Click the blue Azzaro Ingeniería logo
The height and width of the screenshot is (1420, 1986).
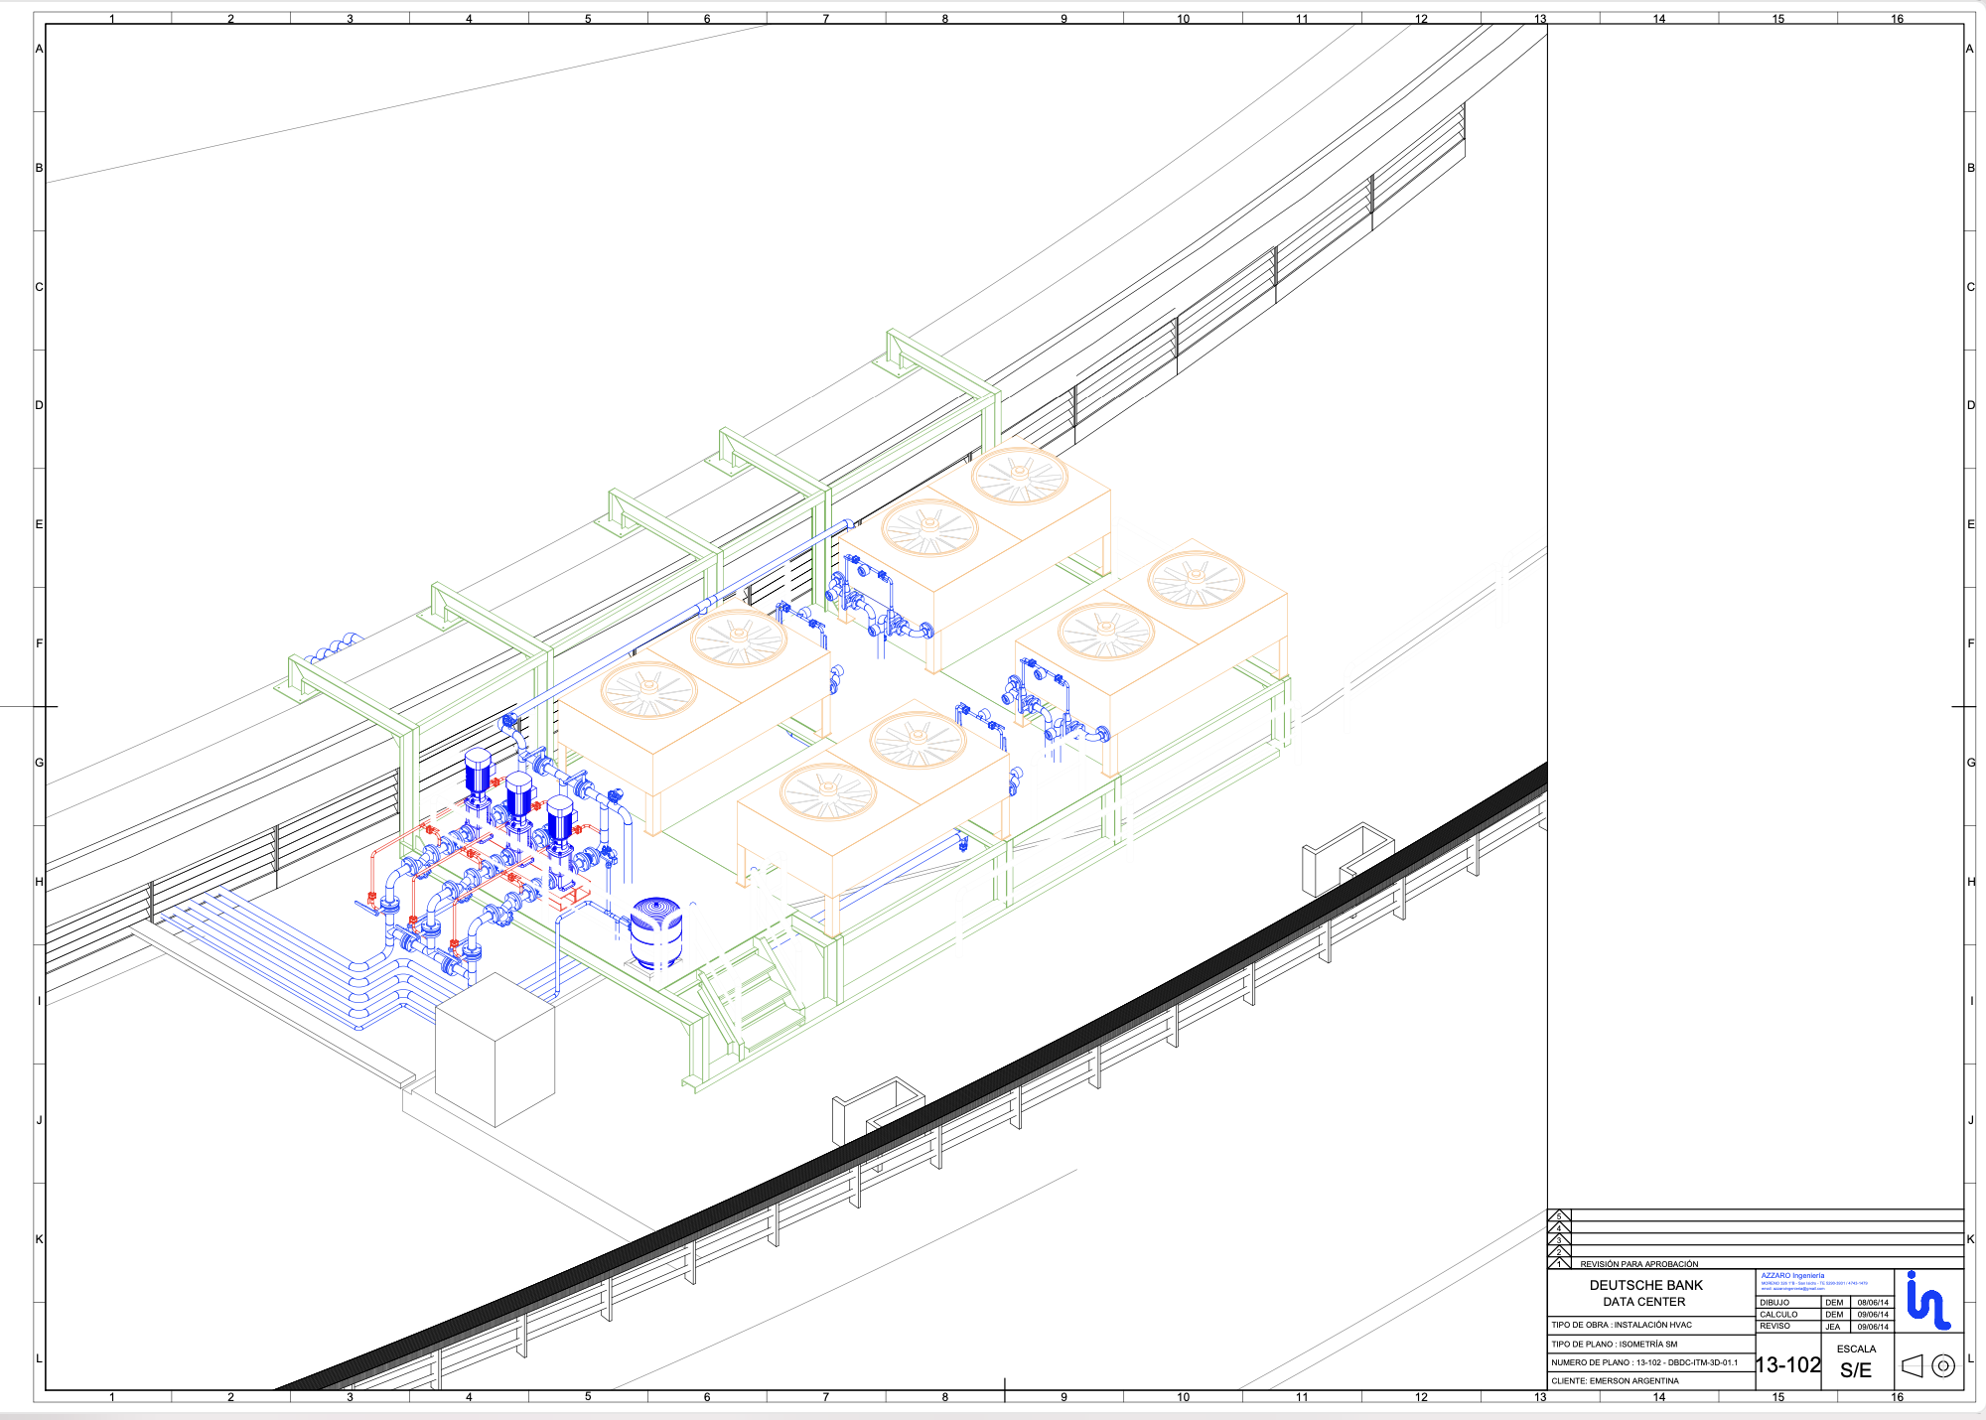click(1927, 1301)
